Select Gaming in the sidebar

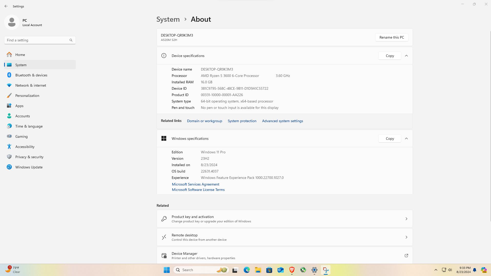click(x=21, y=136)
